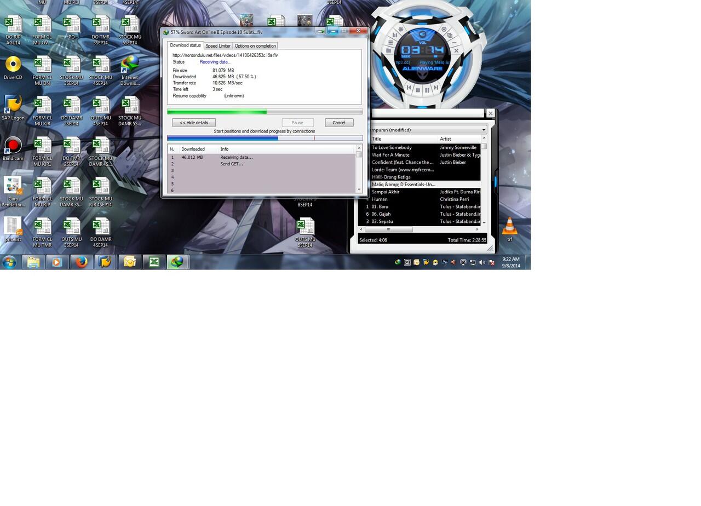701x506 pixels.
Task: Open the equalizer bars icon in Alienware player
Action: (x=395, y=35)
